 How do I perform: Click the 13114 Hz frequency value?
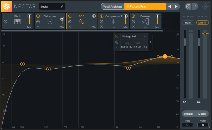point(126,47)
